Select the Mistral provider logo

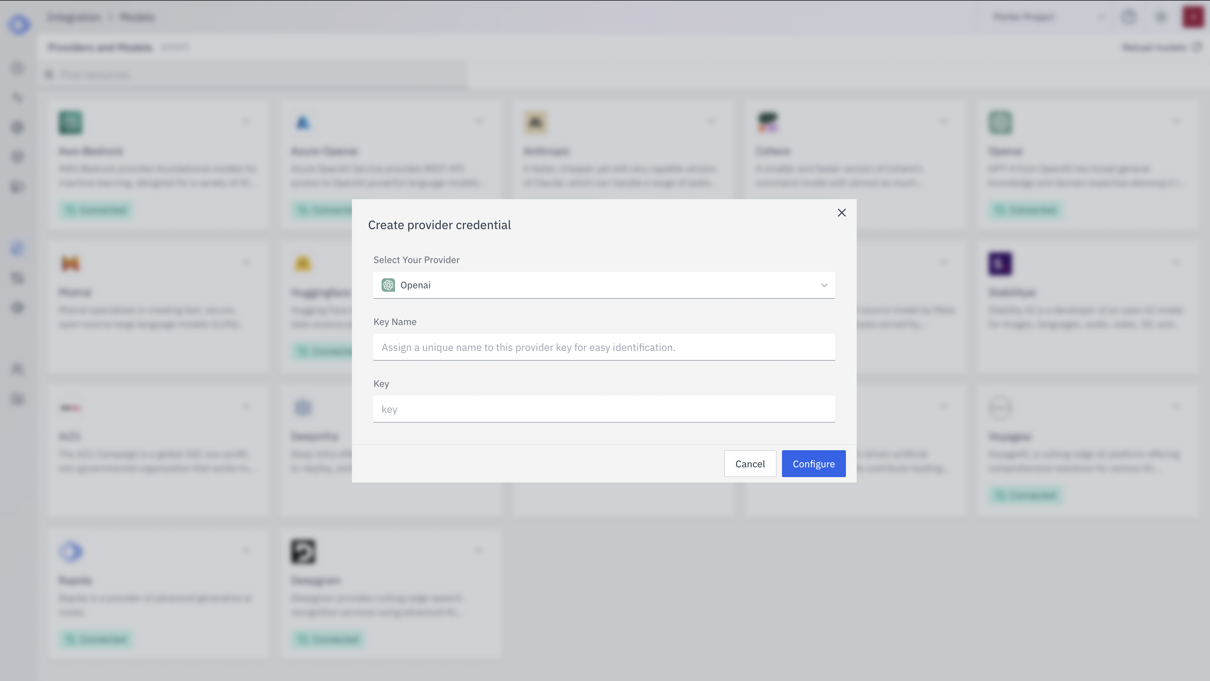70,263
